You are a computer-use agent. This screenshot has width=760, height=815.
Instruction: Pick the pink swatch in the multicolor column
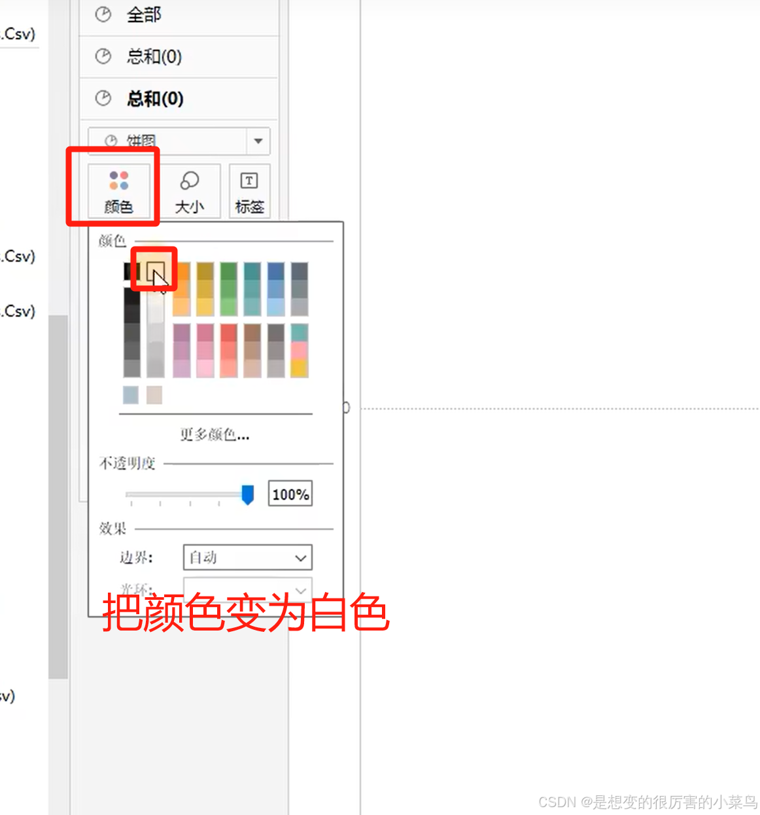(x=300, y=351)
